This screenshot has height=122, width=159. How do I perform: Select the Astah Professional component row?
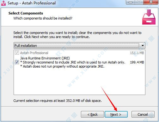(79, 53)
